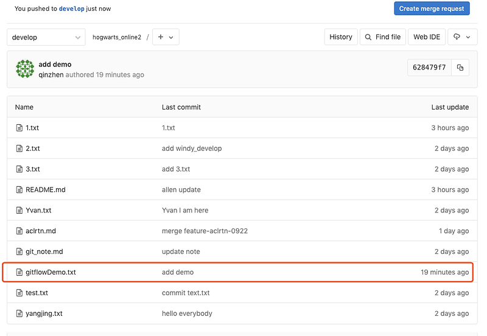This screenshot has height=336, width=487.
Task: Launch the Web IDE
Action: [427, 37]
